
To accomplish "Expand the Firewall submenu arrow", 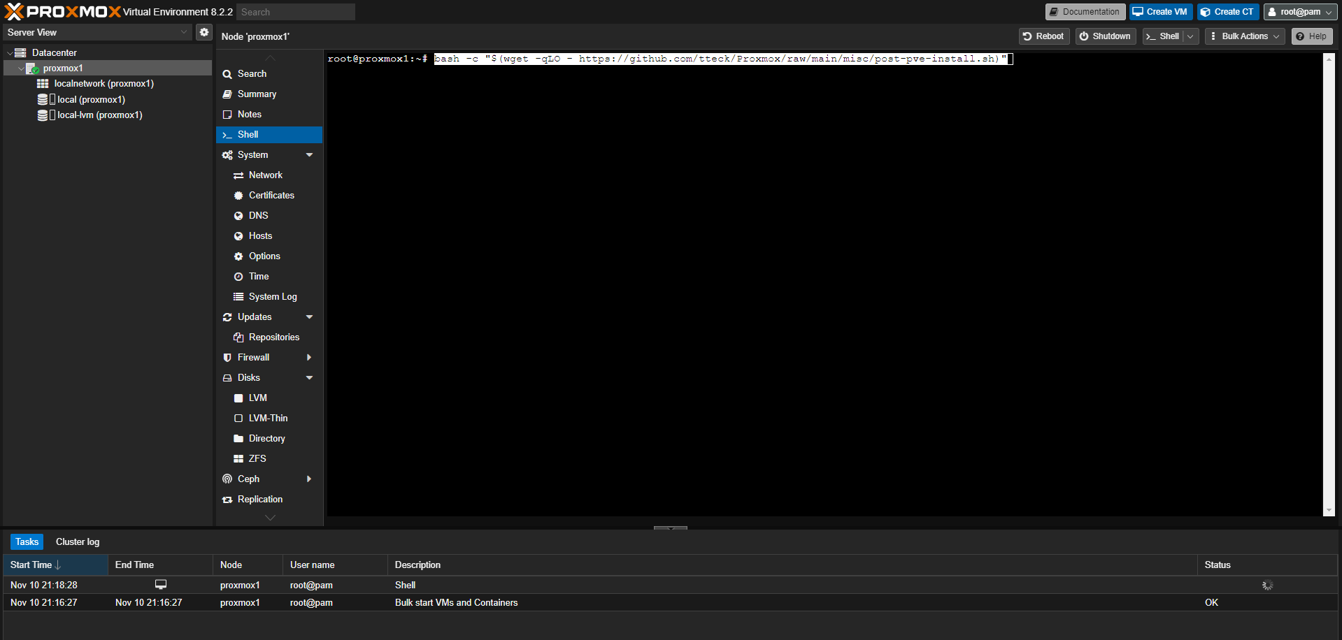I will click(309, 357).
